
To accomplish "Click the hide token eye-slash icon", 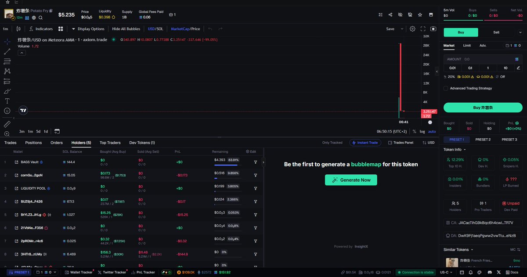I will point(400,14).
